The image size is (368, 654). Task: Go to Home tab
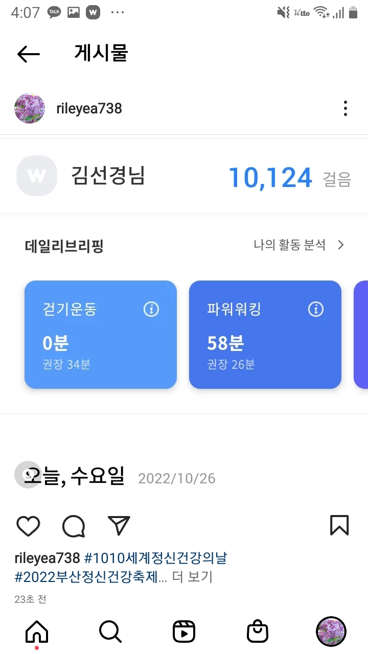[x=37, y=632]
